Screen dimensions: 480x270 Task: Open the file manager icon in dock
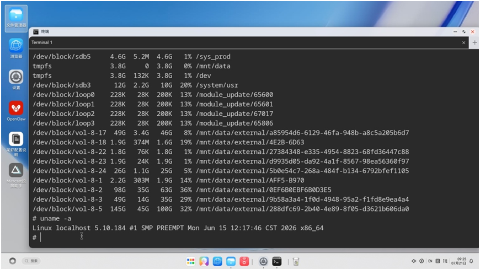[231, 261]
